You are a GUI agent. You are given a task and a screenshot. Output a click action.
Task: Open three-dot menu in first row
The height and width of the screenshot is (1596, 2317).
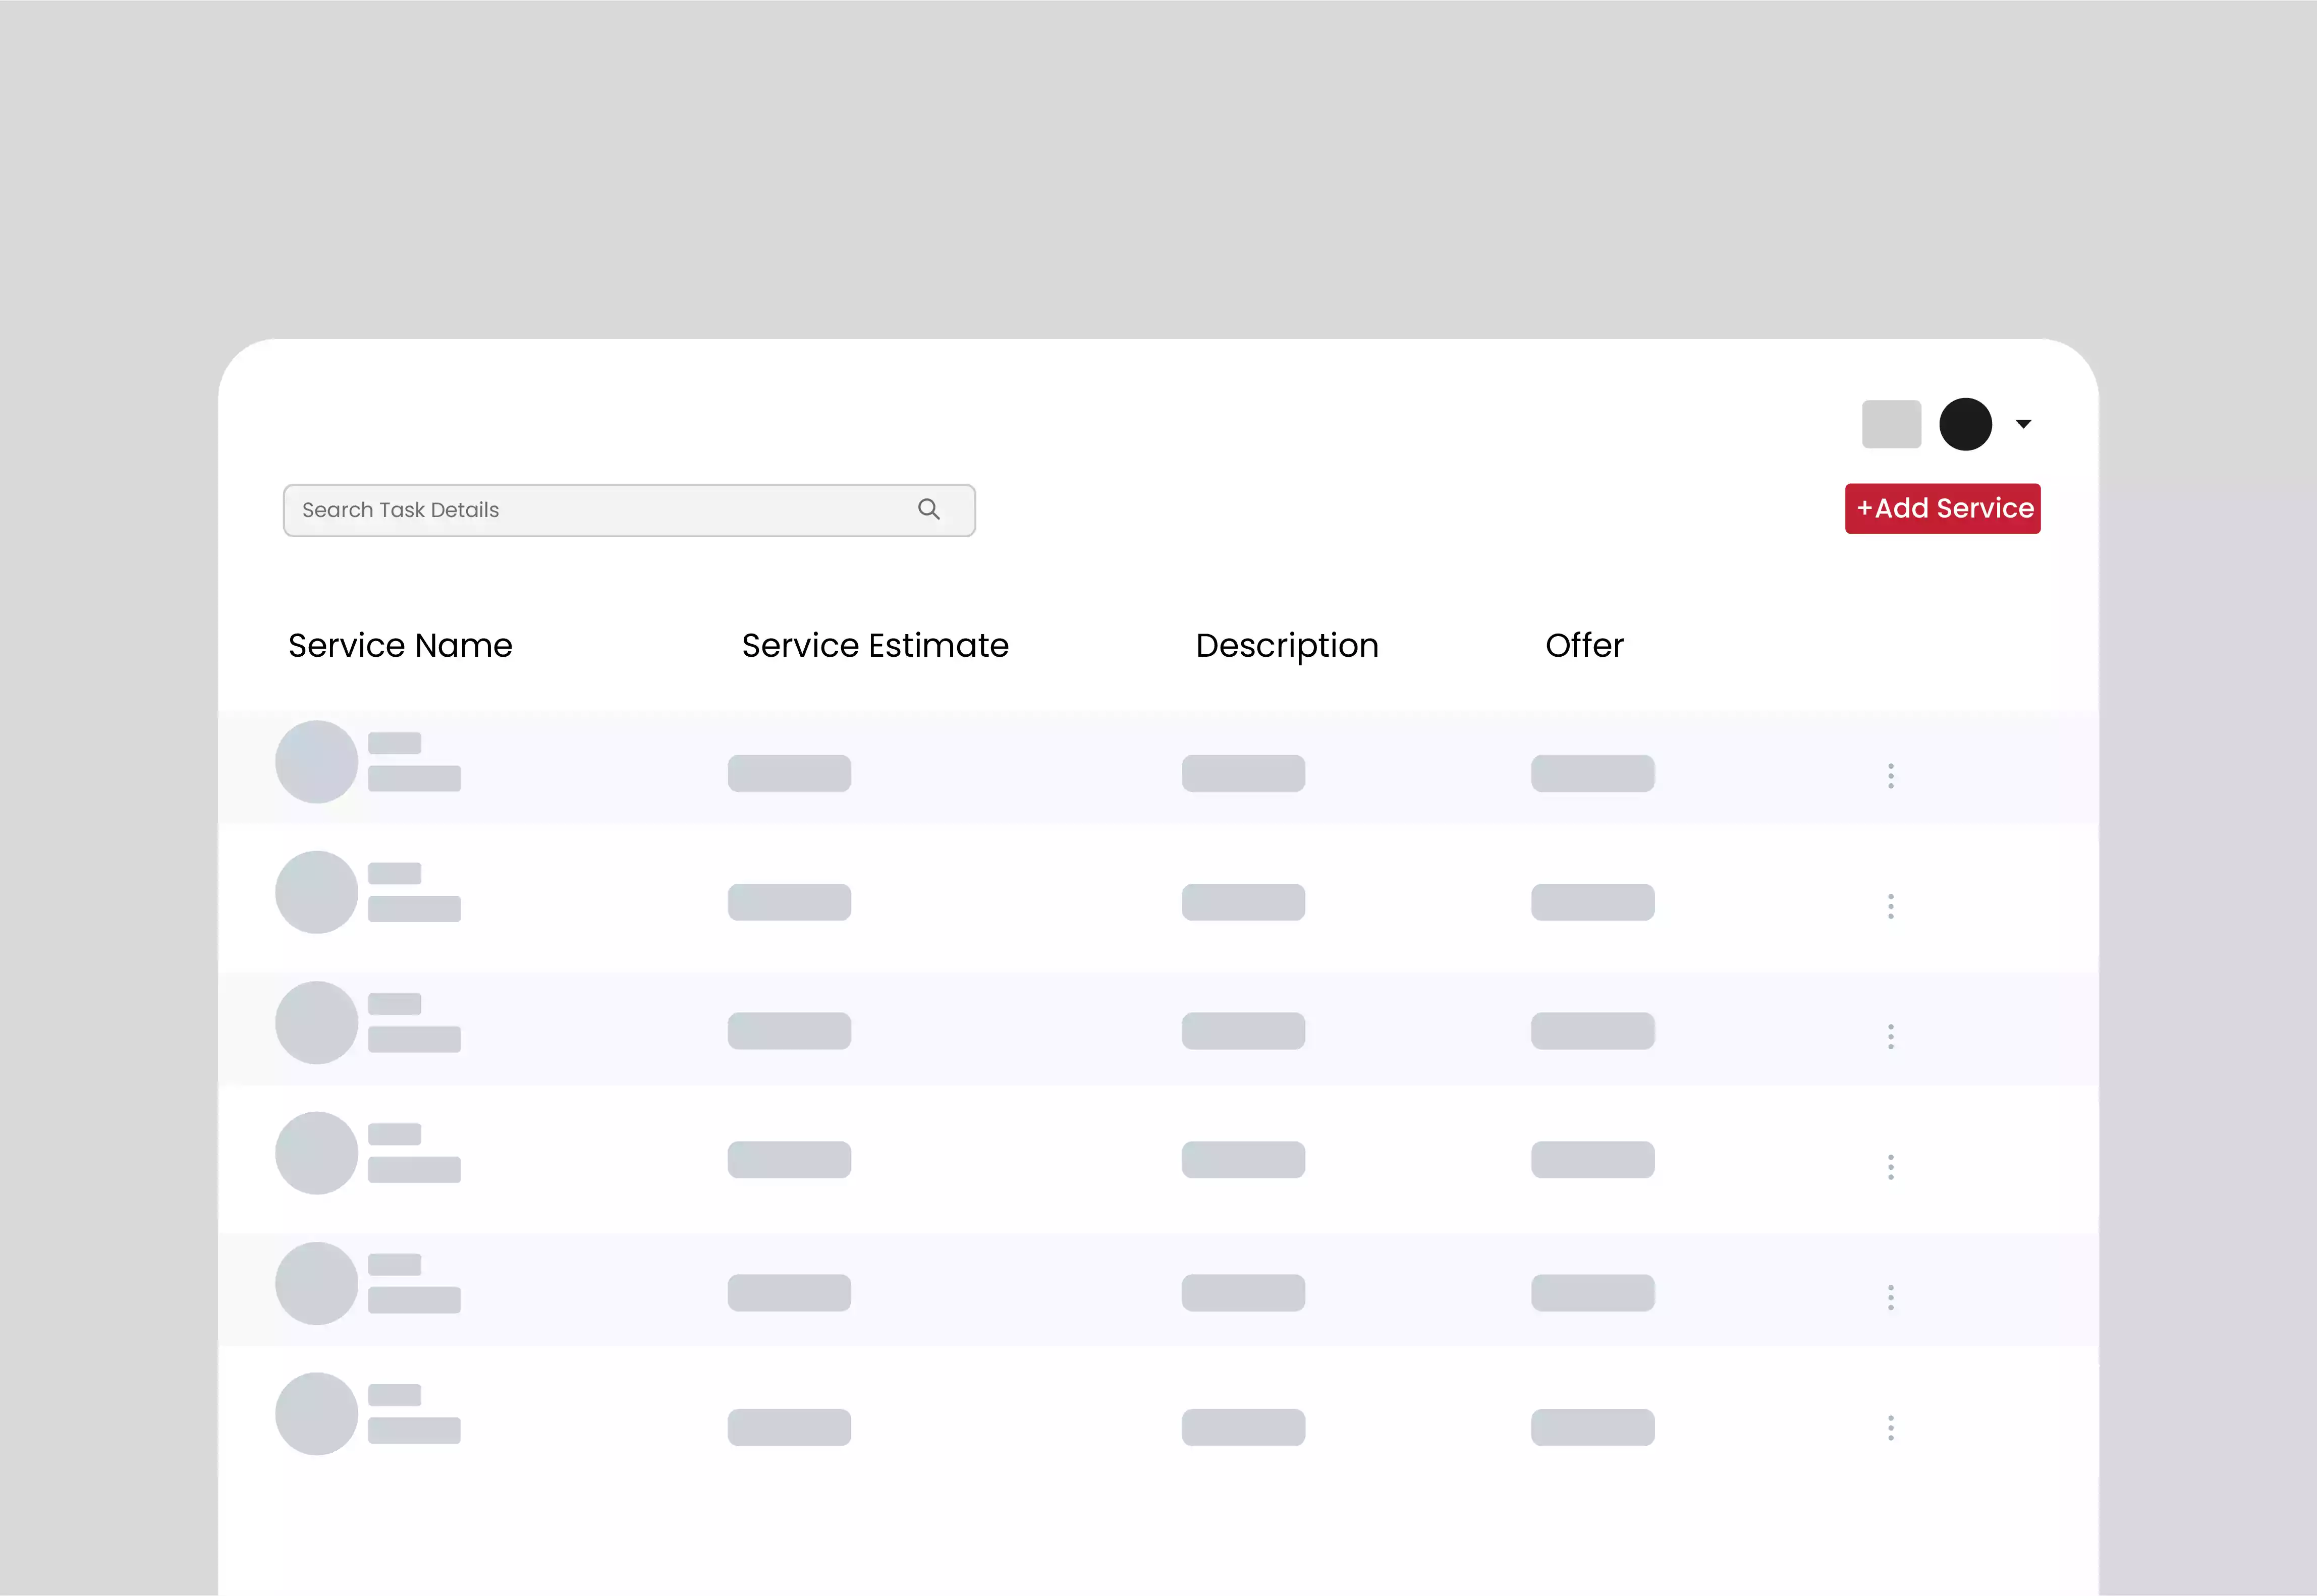1890,776
